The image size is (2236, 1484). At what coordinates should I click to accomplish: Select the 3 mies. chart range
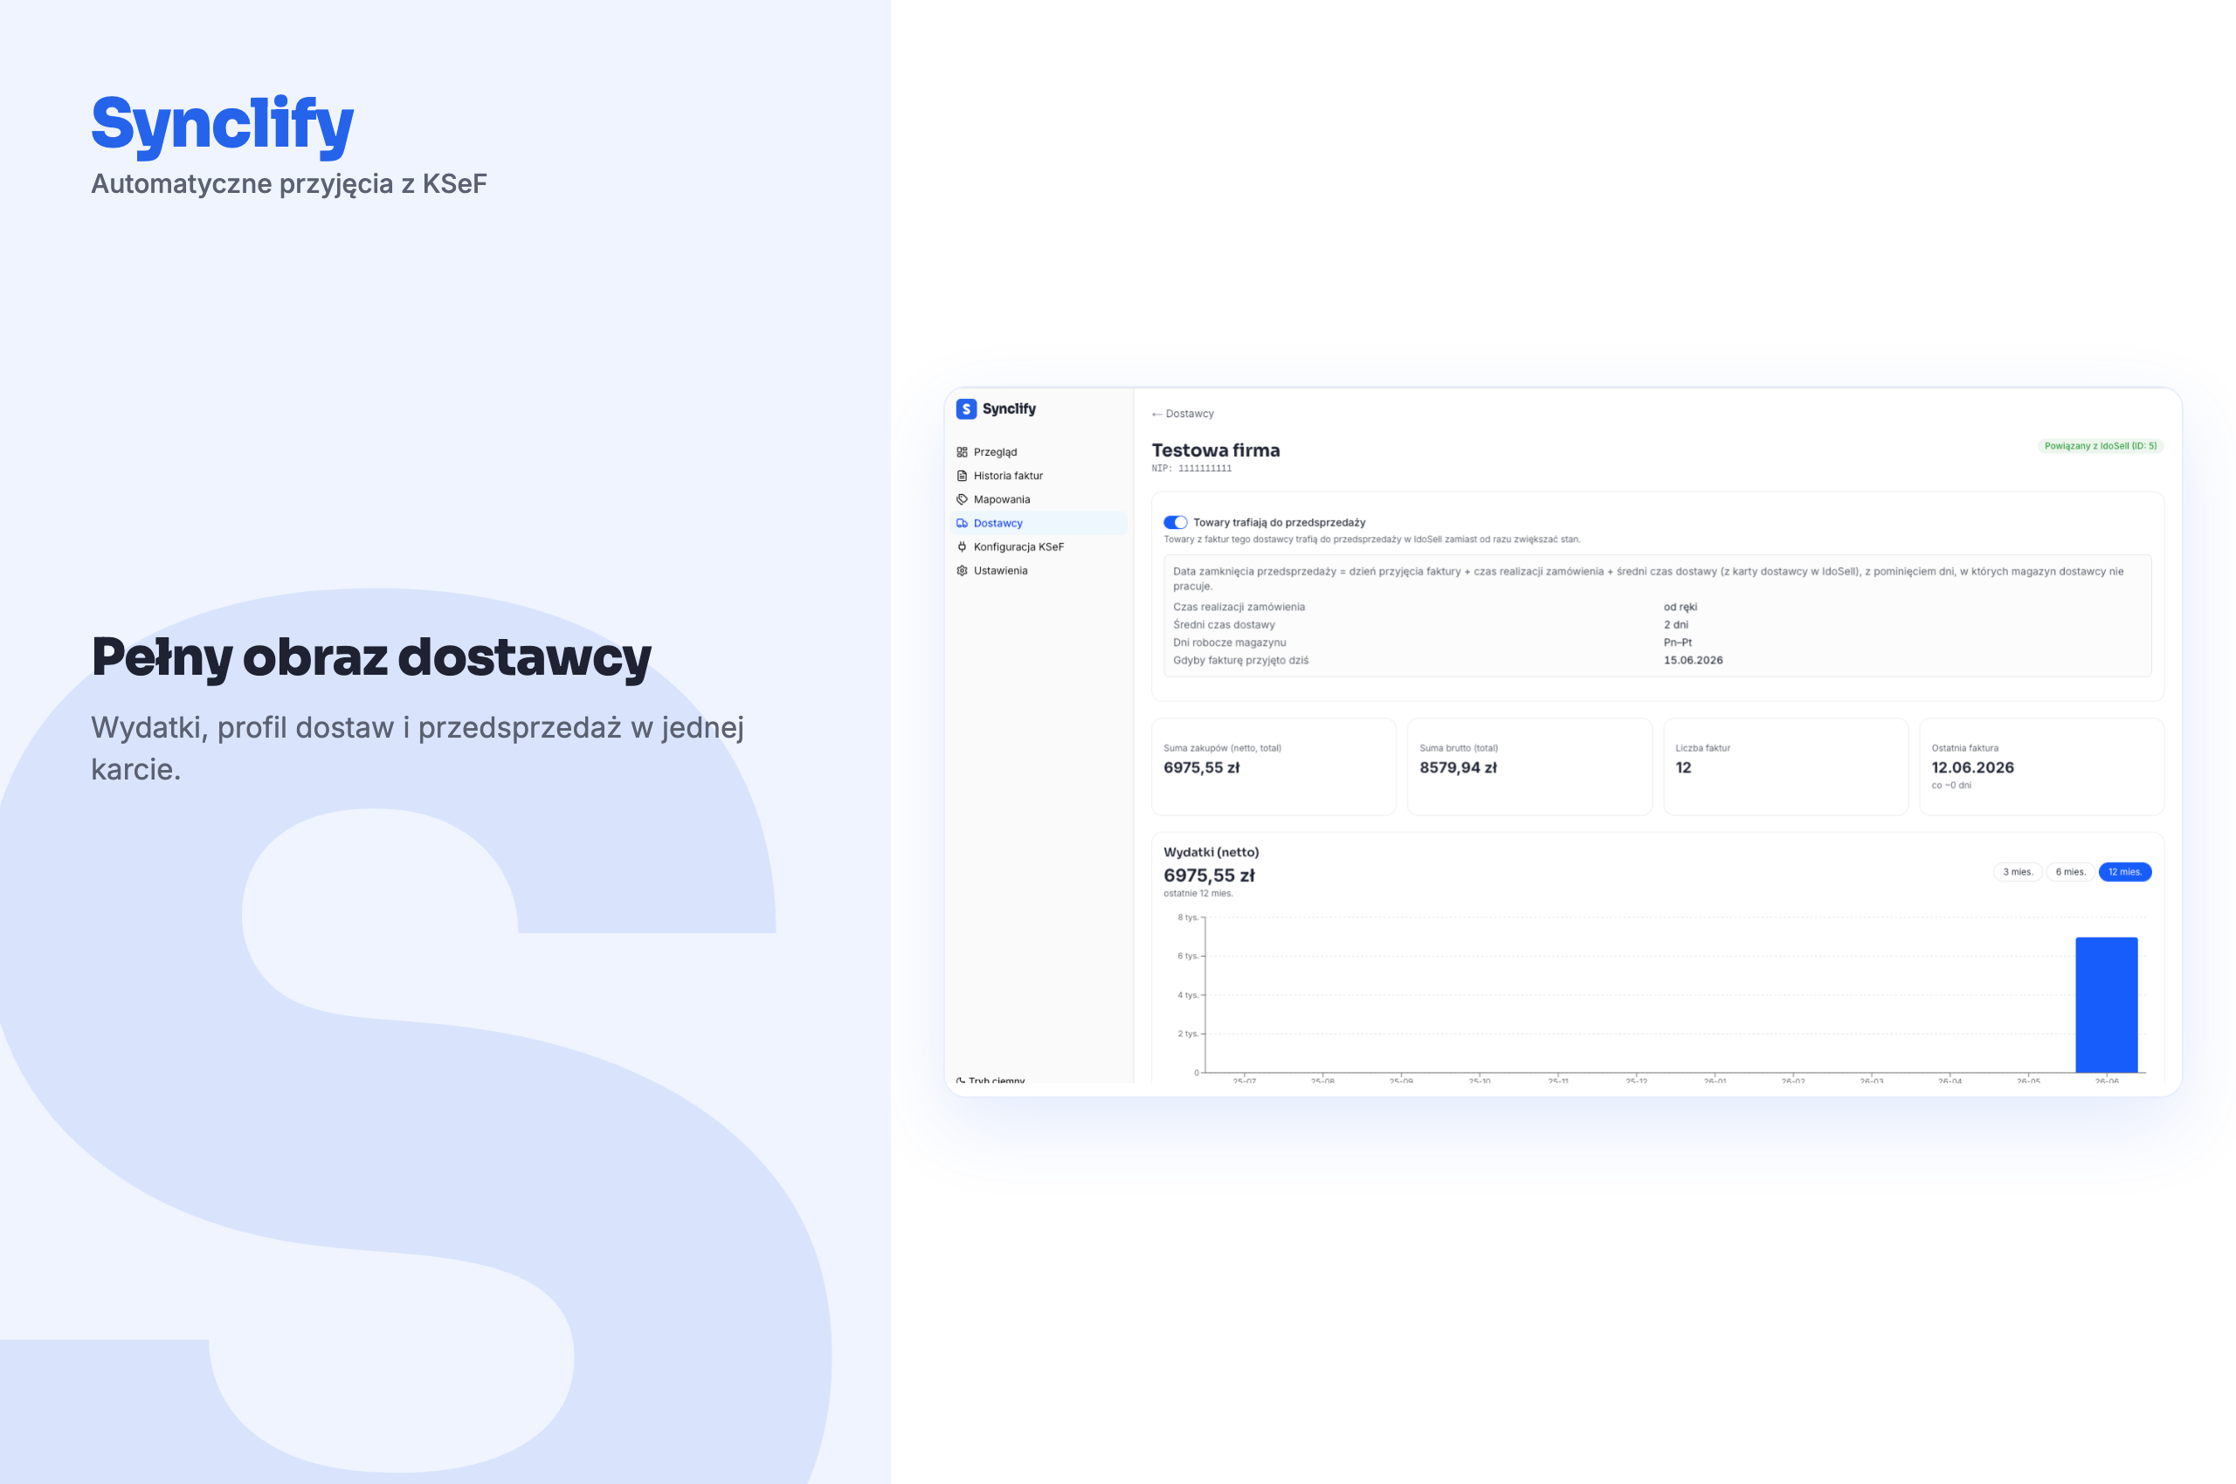point(2018,872)
